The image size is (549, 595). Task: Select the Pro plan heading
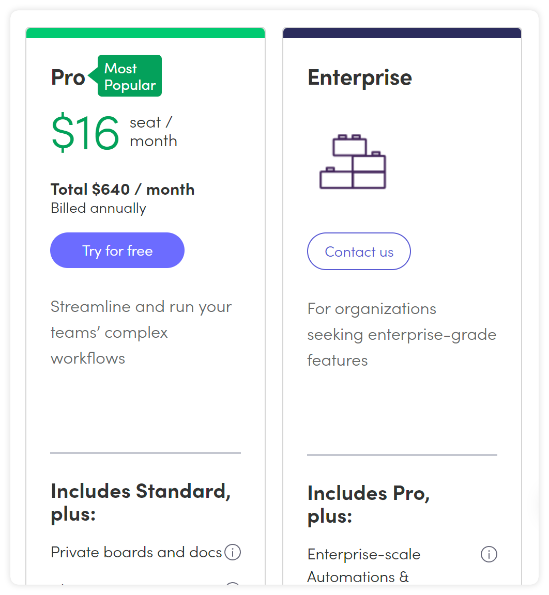(68, 77)
